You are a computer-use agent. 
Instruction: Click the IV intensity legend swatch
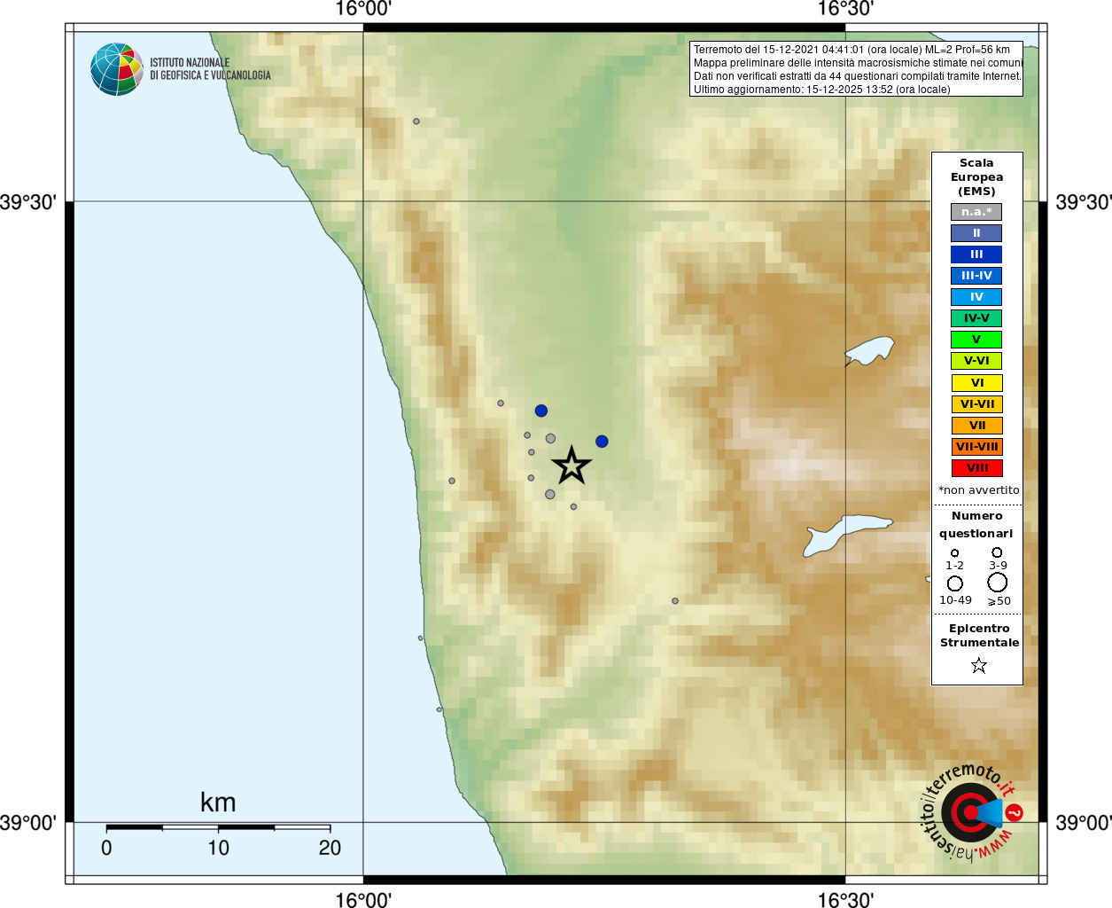click(976, 297)
